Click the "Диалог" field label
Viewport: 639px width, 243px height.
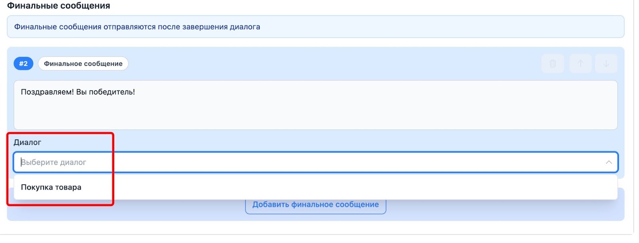coord(28,142)
